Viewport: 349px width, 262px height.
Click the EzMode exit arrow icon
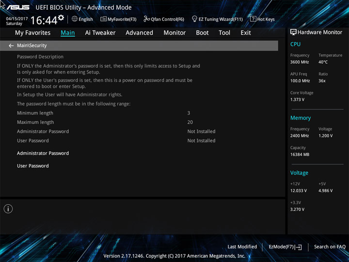click(298, 247)
